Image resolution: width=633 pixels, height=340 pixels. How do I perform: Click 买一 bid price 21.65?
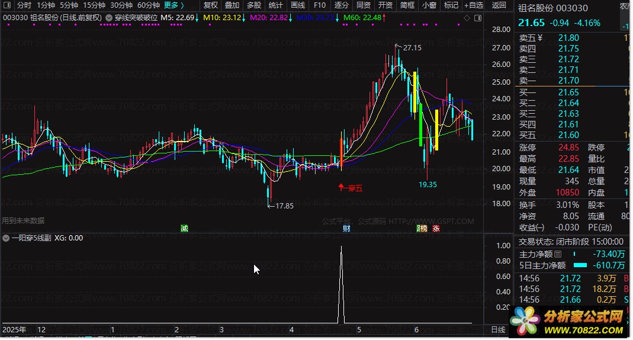[x=568, y=92]
